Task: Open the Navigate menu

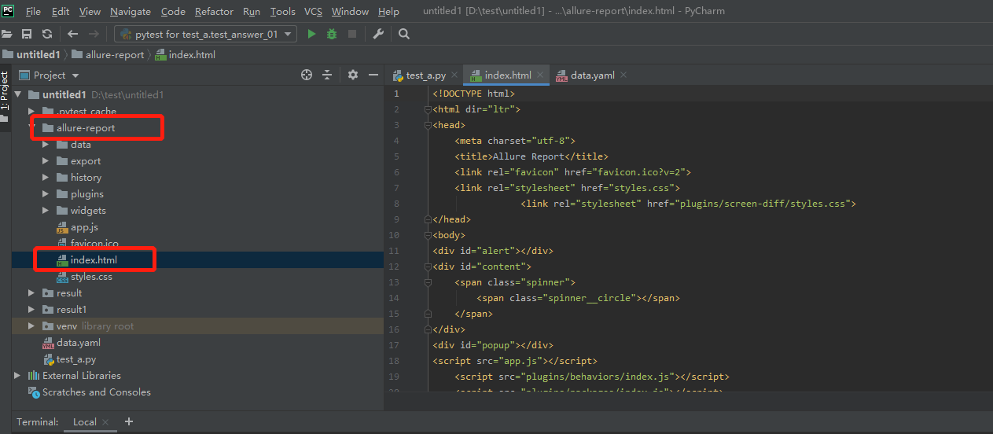Action: coord(131,11)
